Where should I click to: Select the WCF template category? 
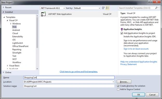[x=15, y=59]
